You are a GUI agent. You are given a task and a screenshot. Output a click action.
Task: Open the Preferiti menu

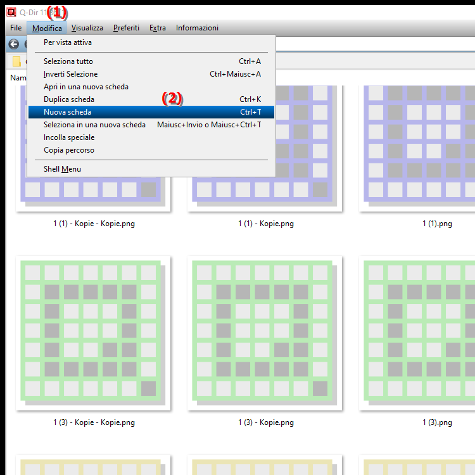[x=126, y=28]
